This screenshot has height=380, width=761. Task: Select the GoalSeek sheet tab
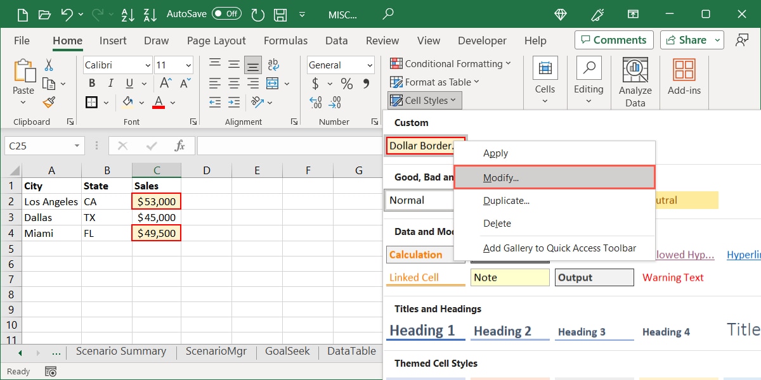pos(287,351)
